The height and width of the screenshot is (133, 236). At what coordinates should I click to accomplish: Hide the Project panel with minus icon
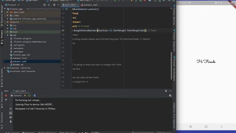(59, 5)
